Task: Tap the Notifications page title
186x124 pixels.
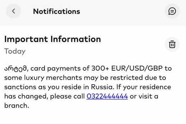Action: [57, 11]
